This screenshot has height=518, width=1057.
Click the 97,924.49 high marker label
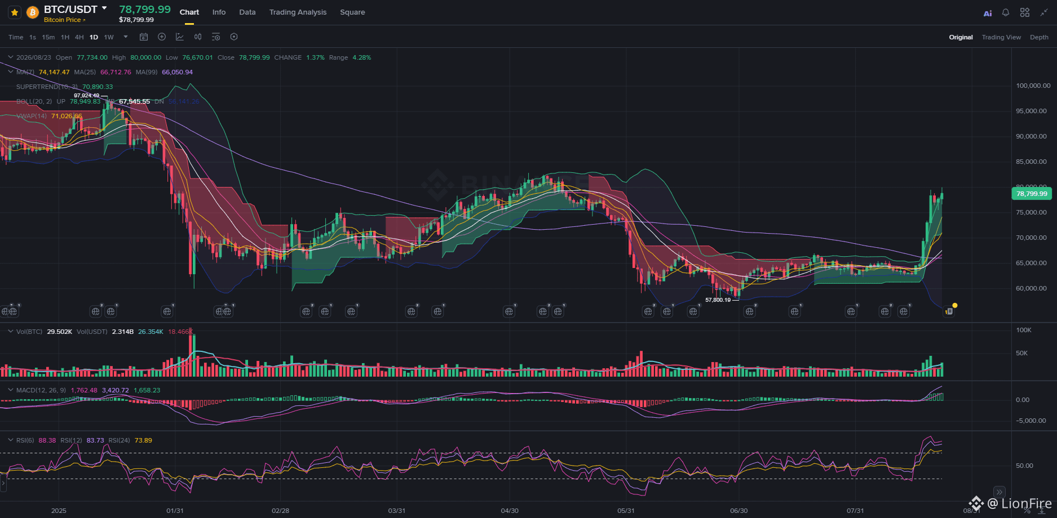87,96
